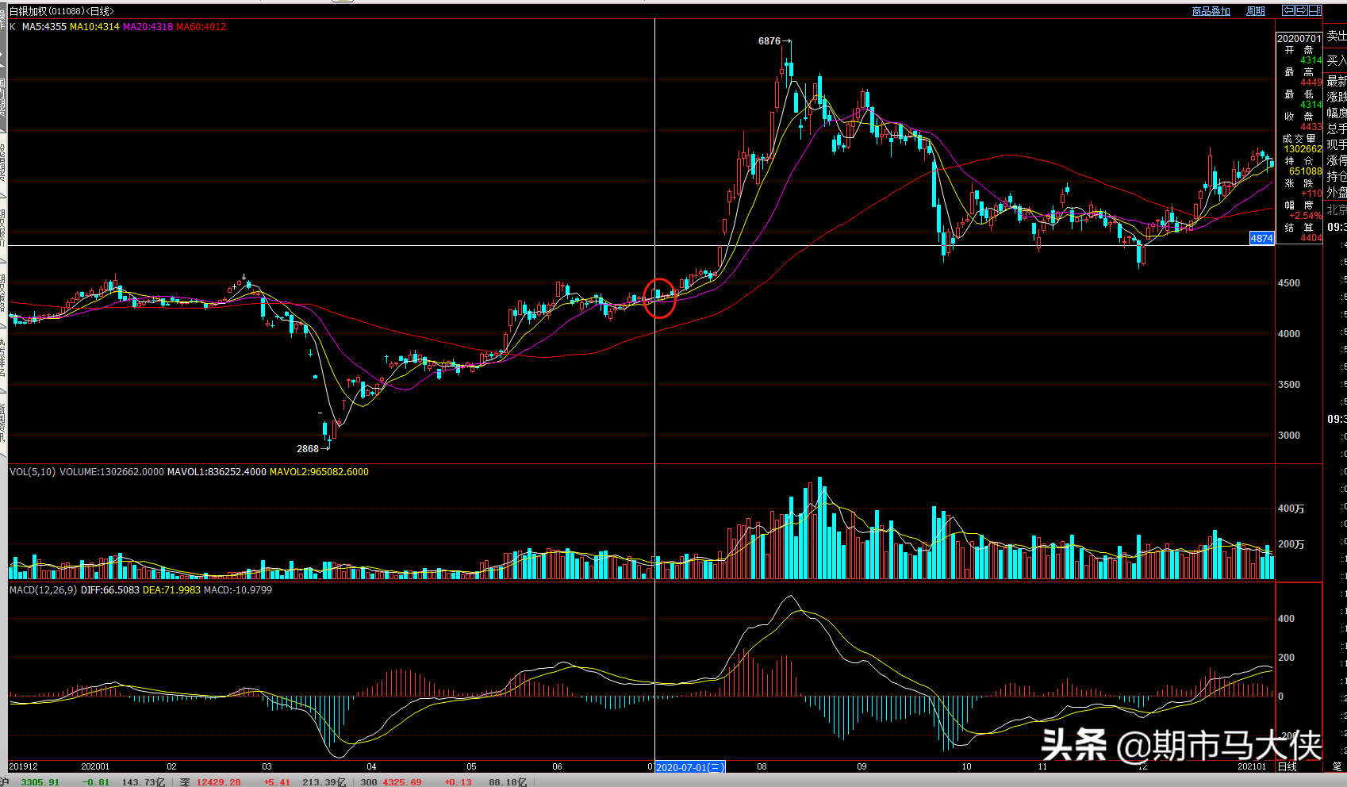Click the chart title 白银加权(011088)<日线>
This screenshot has width=1347, height=787.
pos(61,11)
